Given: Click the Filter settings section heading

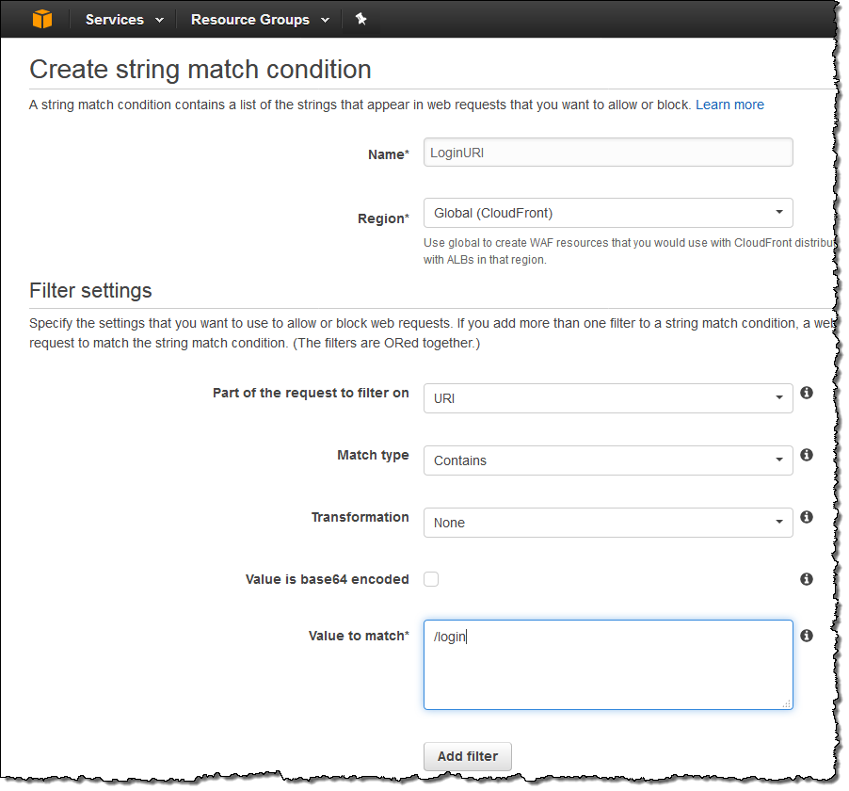Looking at the screenshot, I should point(90,289).
